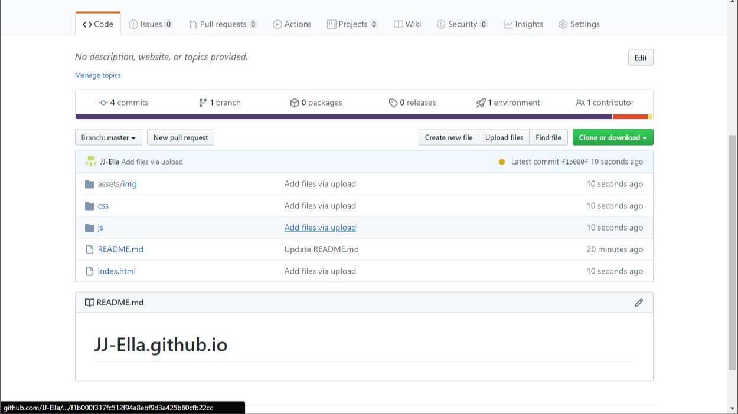The image size is (738, 414).
Task: Open repository Settings tab
Action: [579, 24]
